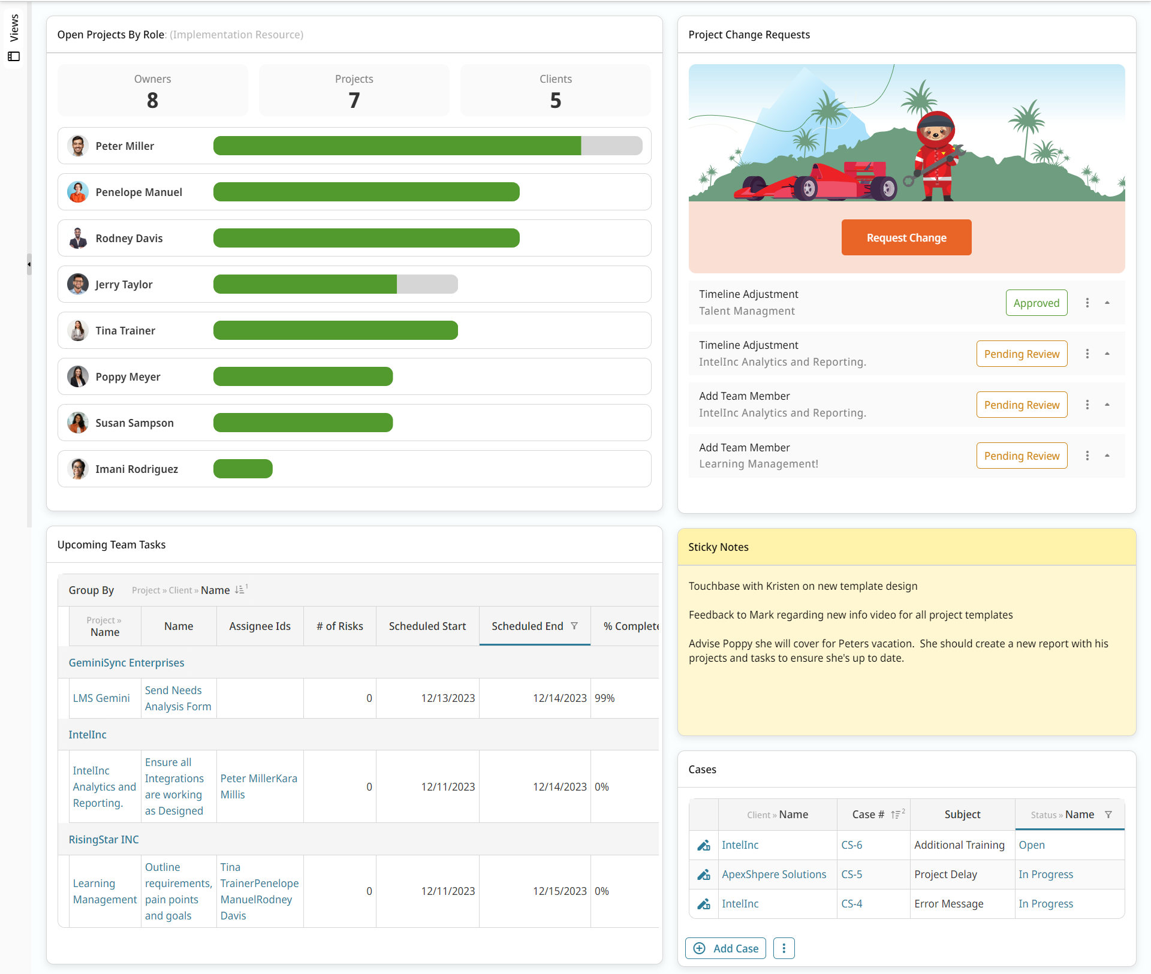
Task: Select the Scheduled Start column header
Action: point(427,626)
